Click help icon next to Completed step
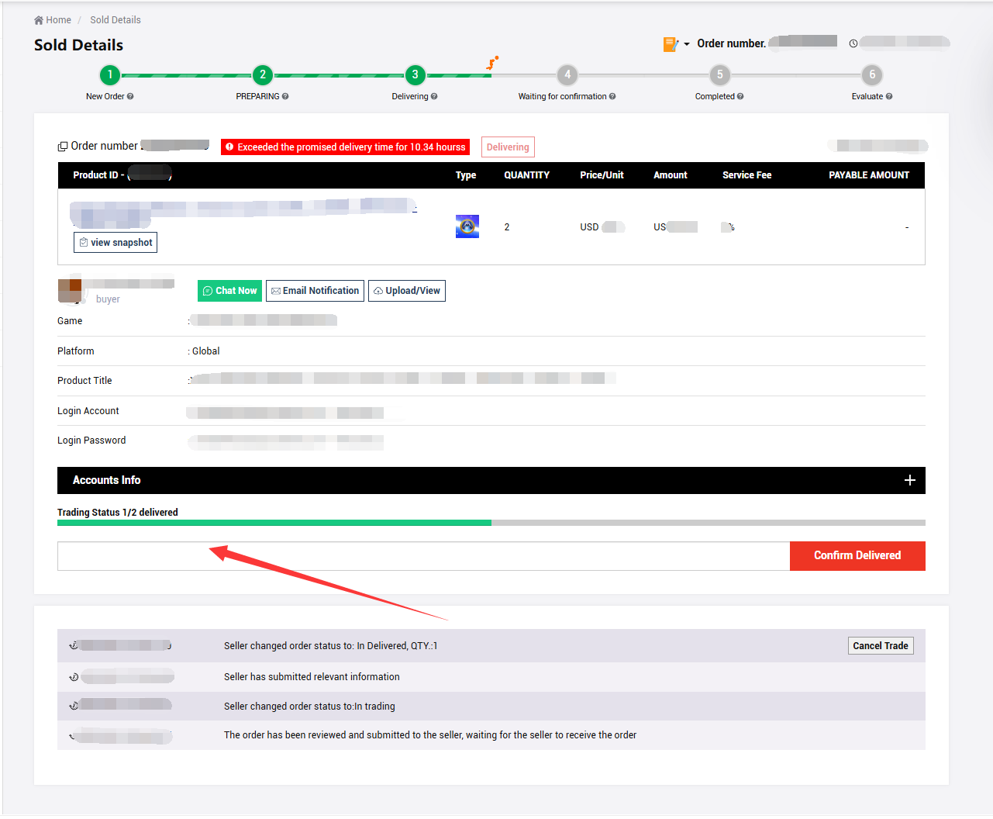Image resolution: width=993 pixels, height=819 pixels. pos(740,97)
